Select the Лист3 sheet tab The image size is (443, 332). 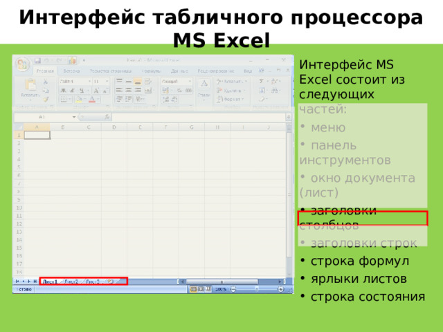coord(93,282)
